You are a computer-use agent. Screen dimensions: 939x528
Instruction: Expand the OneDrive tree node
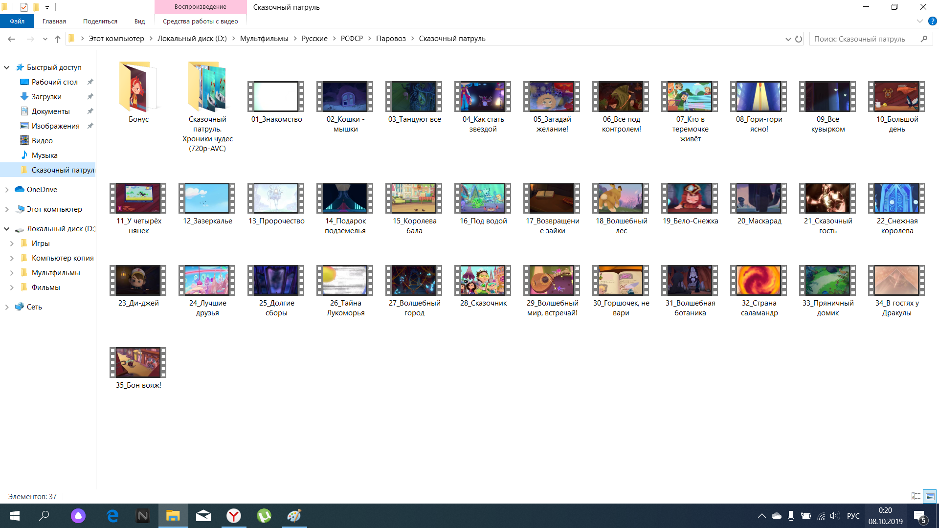(7, 190)
